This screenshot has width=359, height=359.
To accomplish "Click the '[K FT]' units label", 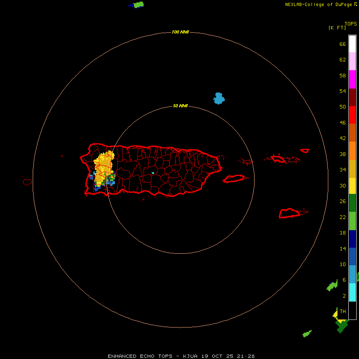I will (x=337, y=28).
